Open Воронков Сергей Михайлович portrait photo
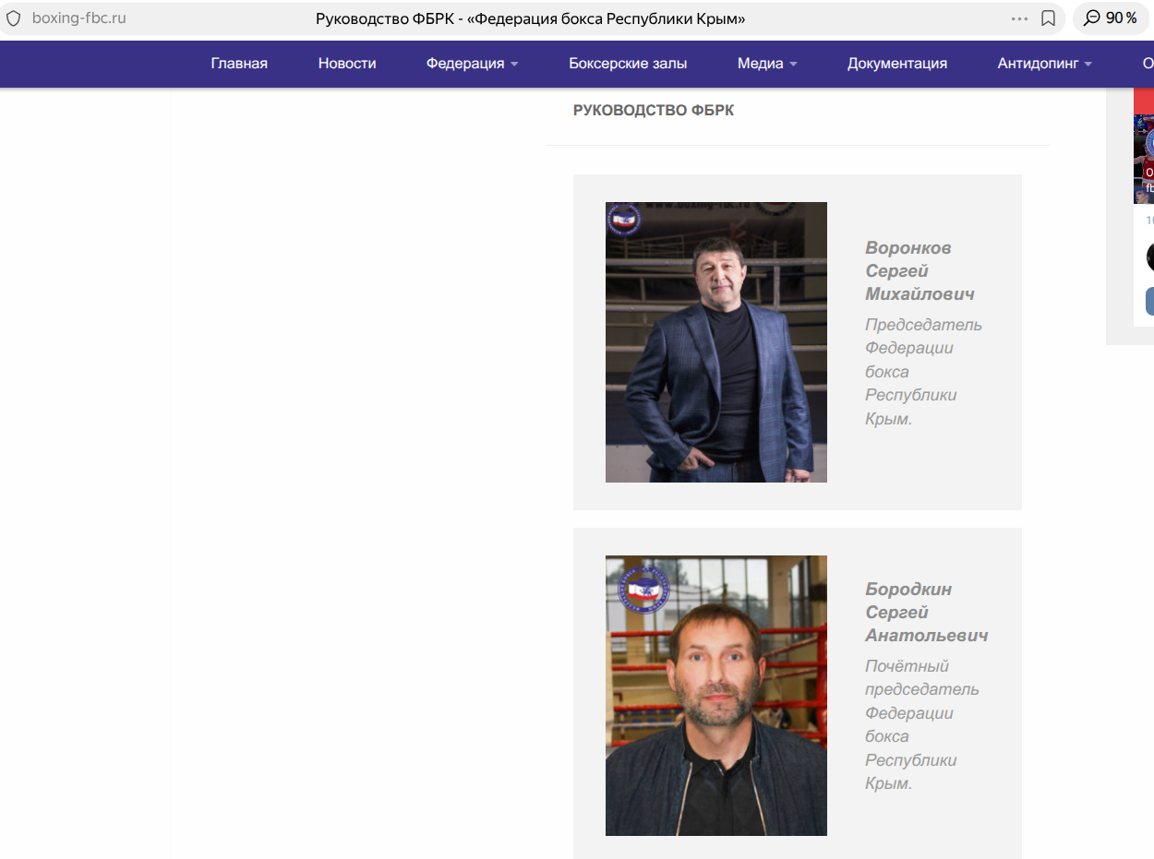The width and height of the screenshot is (1154, 859). (716, 342)
